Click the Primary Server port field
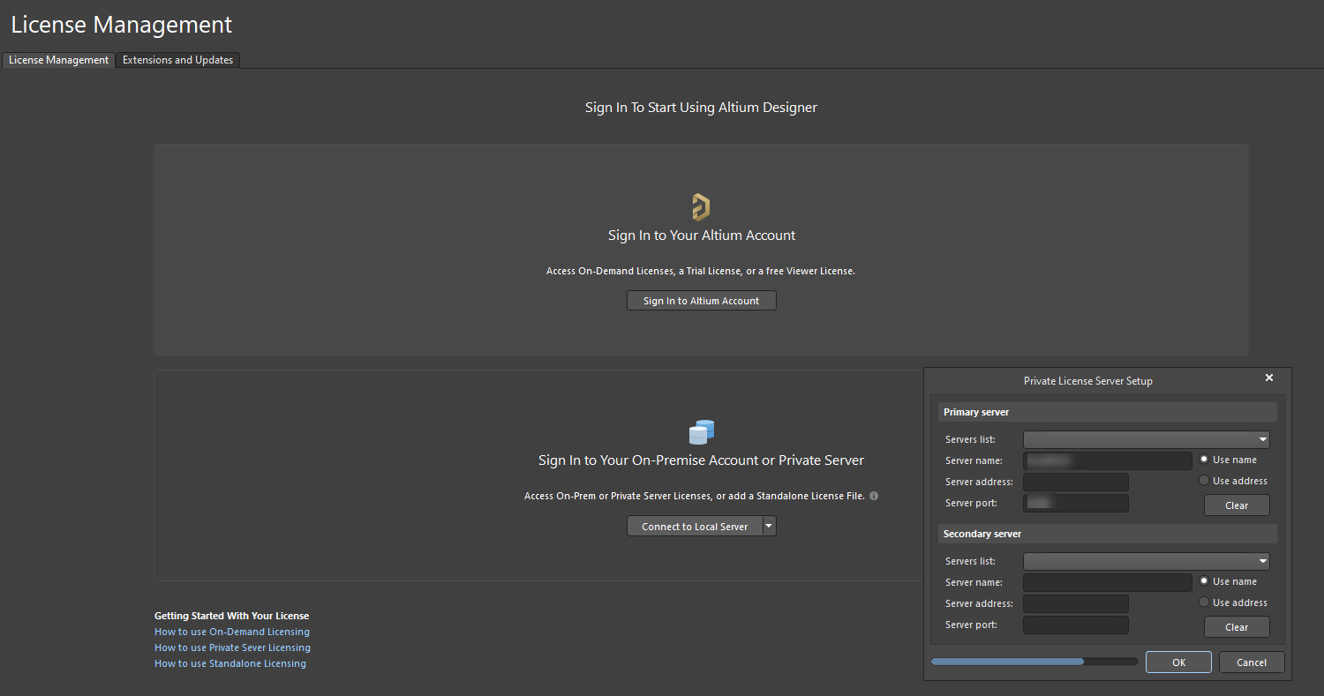 (x=1076, y=503)
